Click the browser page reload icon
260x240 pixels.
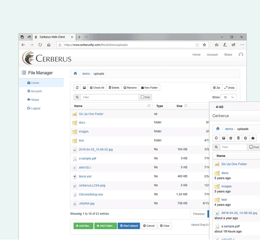click(x=40, y=45)
